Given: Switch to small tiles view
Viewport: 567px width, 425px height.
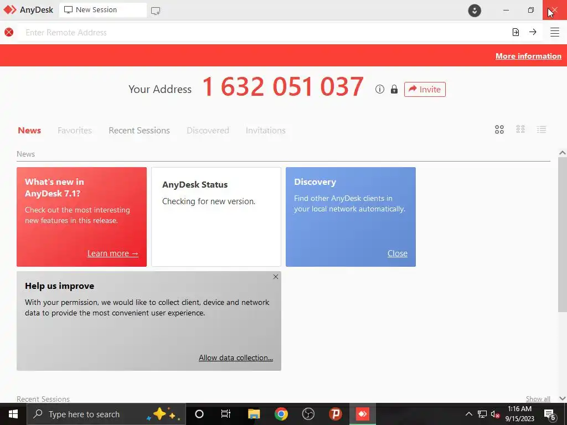Looking at the screenshot, I should click(x=520, y=129).
